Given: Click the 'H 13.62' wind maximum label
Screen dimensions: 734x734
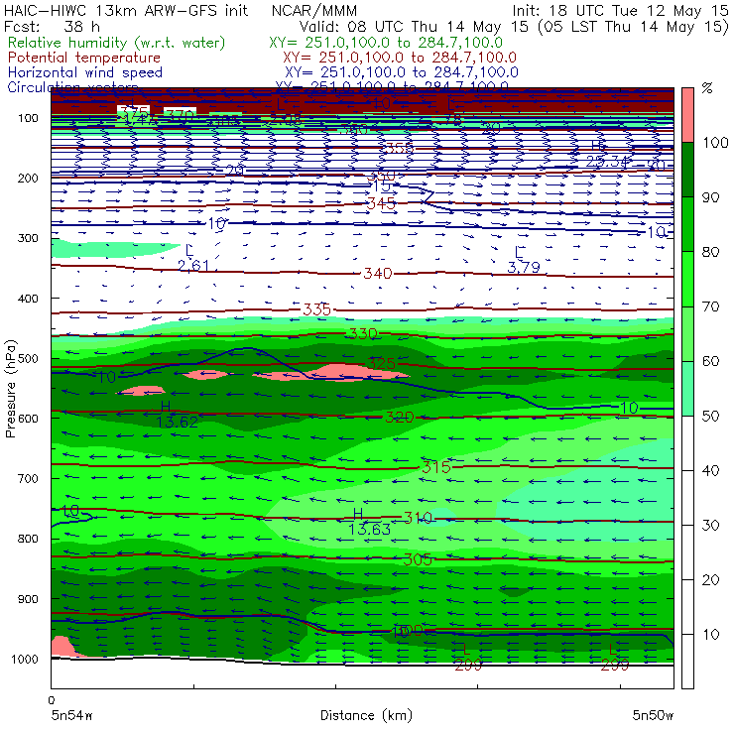Looking at the screenshot, I should click(x=177, y=415).
